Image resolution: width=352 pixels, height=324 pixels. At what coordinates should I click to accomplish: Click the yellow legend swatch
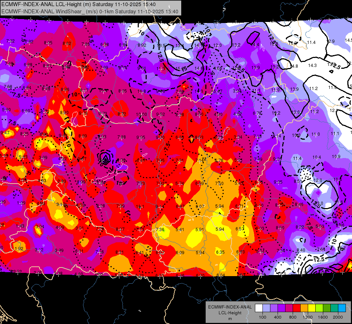tap(312, 308)
